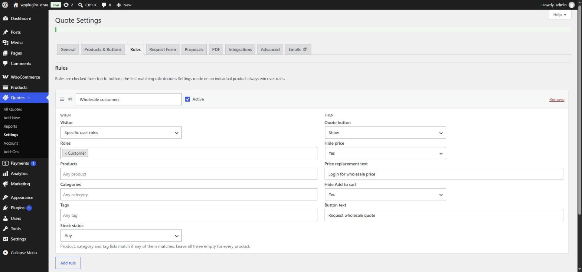Open the Quote button dropdown

(385, 132)
